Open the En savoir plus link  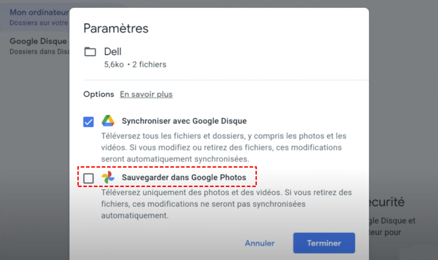pos(146,94)
